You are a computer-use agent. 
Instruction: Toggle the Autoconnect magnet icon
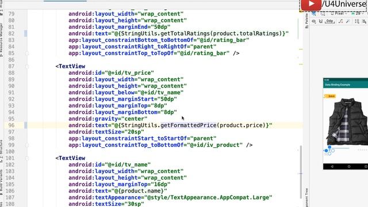click(x=321, y=21)
